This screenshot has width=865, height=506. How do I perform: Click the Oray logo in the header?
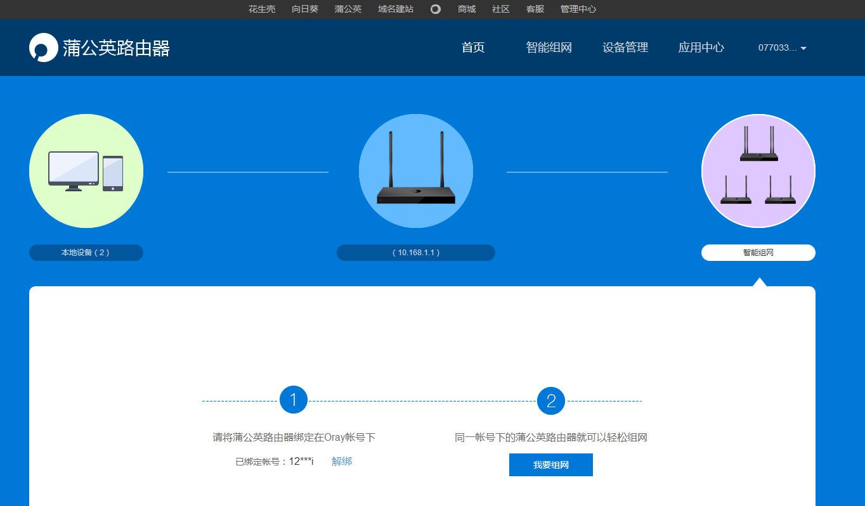pos(44,47)
